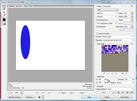Image resolution: width=137 pixels, height=101 pixels.
Task: Delete selected color trash icon
Action: pyautogui.click(x=126, y=73)
